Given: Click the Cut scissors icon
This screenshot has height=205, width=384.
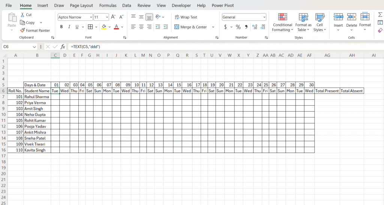Looking at the screenshot, I should pos(22,15).
